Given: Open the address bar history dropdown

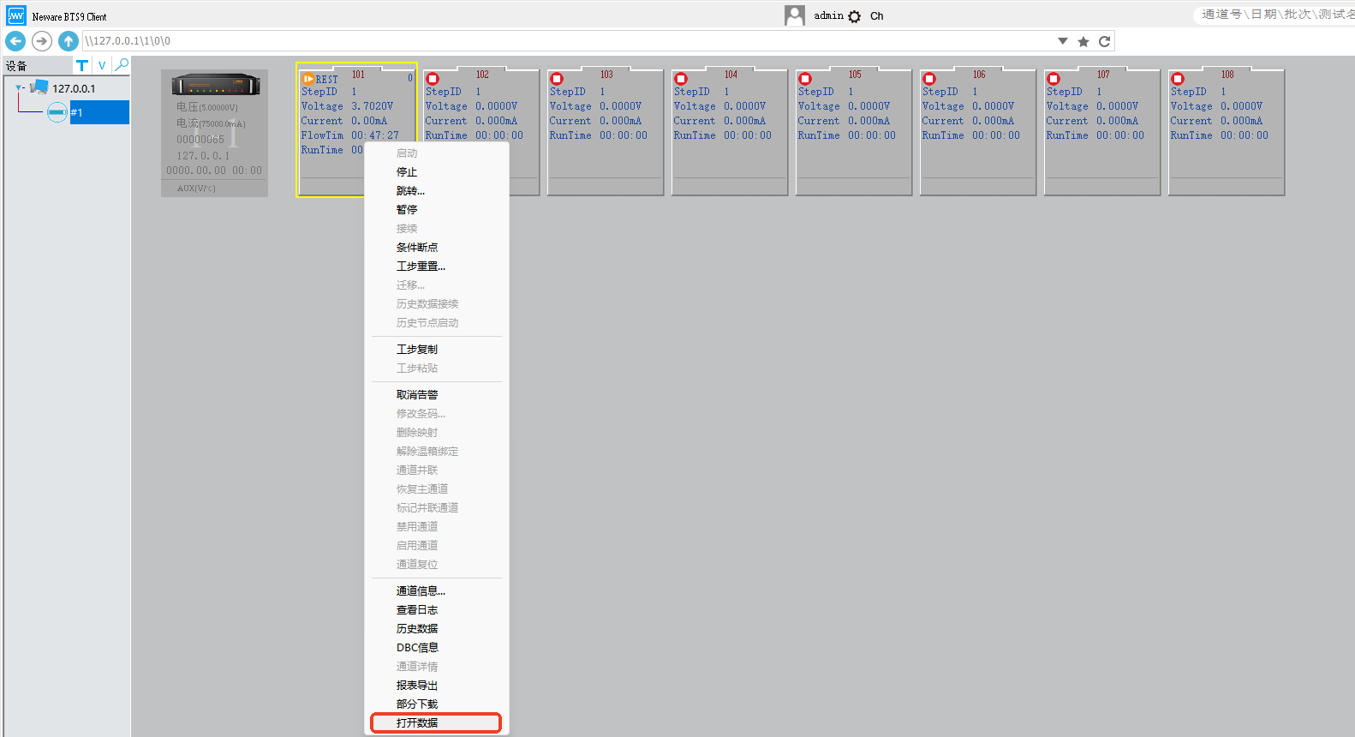Looking at the screenshot, I should point(1063,41).
